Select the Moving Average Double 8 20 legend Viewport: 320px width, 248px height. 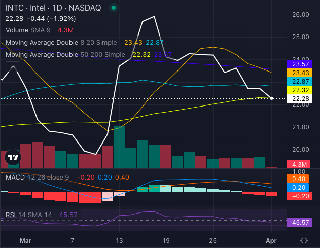point(61,43)
